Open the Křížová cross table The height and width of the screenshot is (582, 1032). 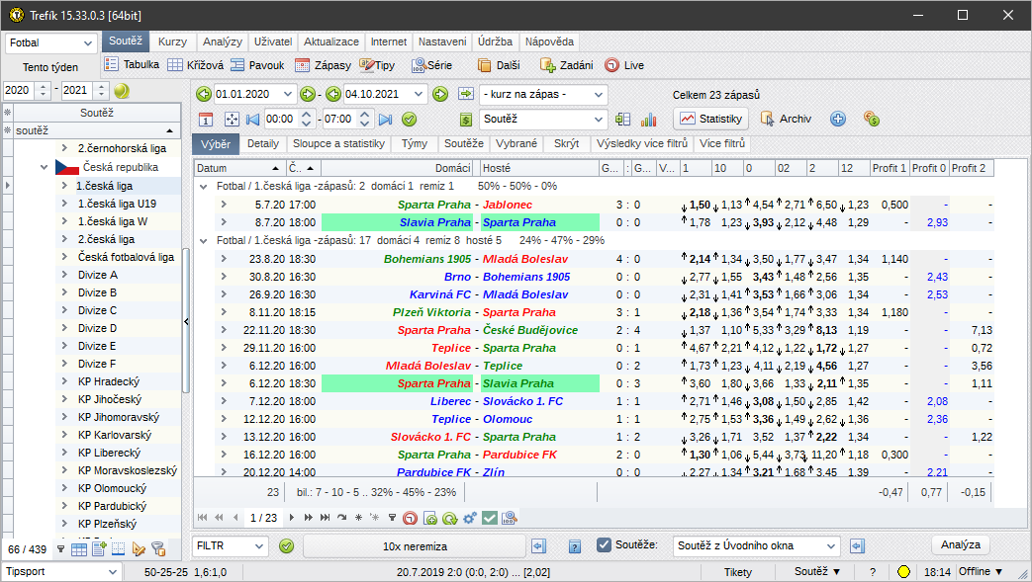tap(196, 64)
